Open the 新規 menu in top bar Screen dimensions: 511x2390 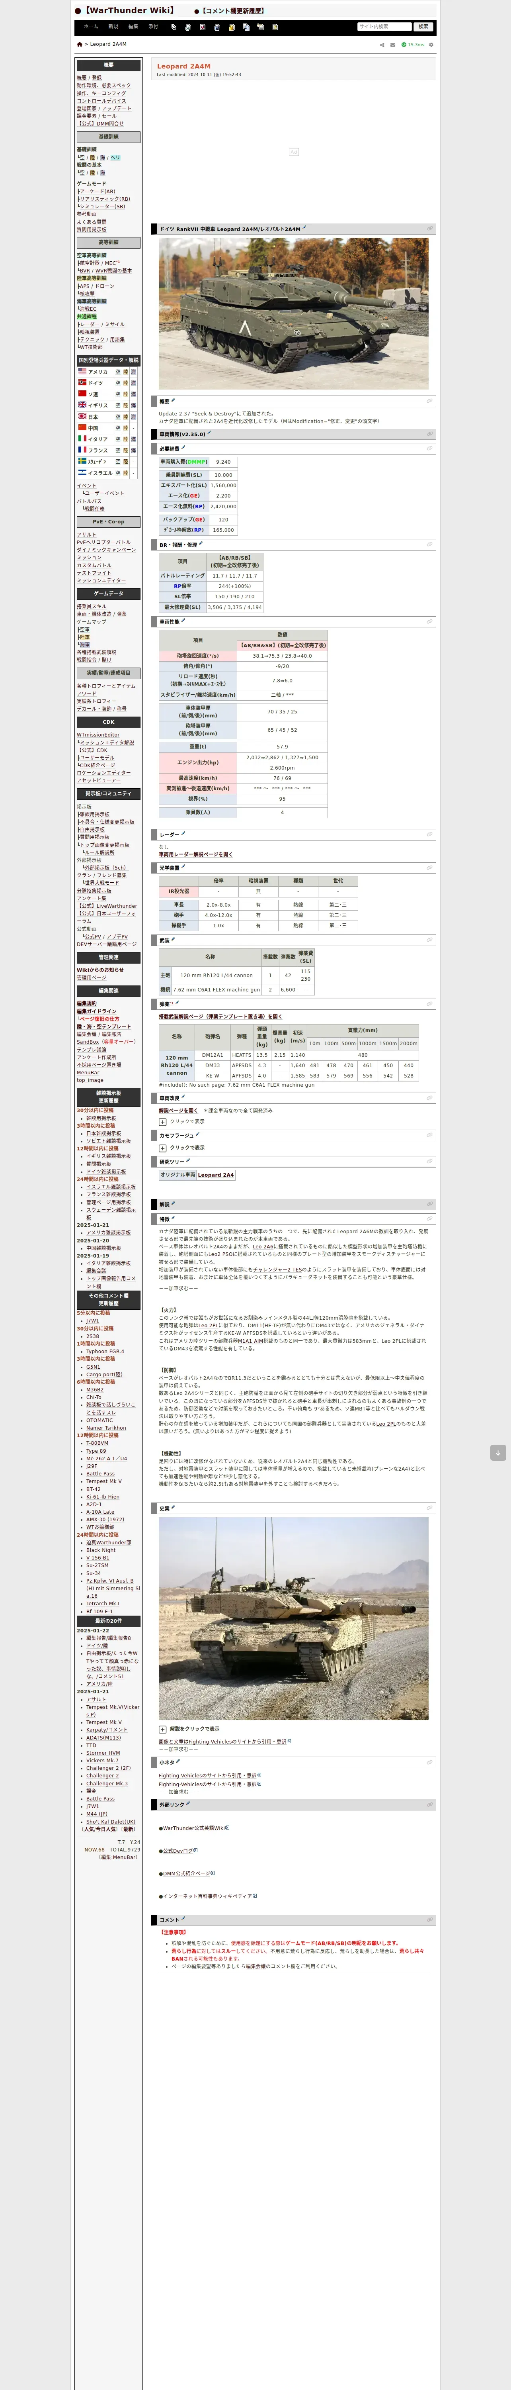tap(113, 27)
